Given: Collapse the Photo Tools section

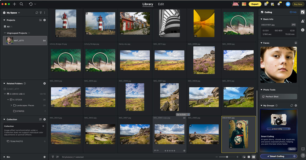Looking at the screenshot, I should point(261,89).
